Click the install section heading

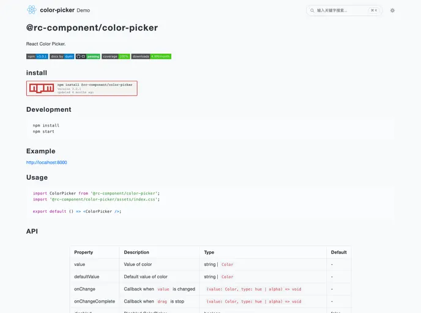(37, 73)
